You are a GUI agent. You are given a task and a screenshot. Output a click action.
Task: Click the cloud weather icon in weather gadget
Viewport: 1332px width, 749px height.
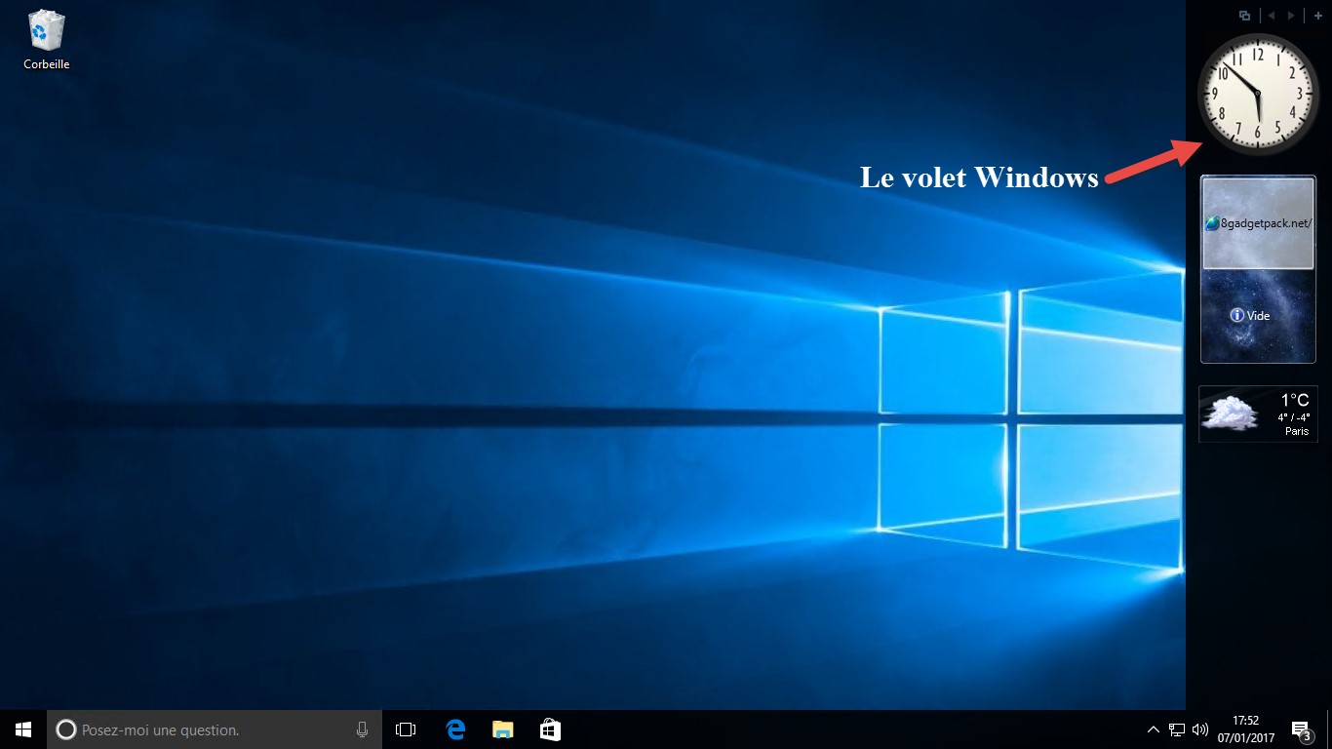coord(1230,414)
